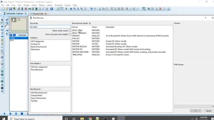Switch to the Schematic Capture tab
This screenshot has height=120, width=214.
(15, 14)
